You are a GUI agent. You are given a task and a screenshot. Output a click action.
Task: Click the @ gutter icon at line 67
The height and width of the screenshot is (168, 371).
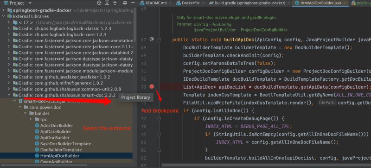coord(152,39)
